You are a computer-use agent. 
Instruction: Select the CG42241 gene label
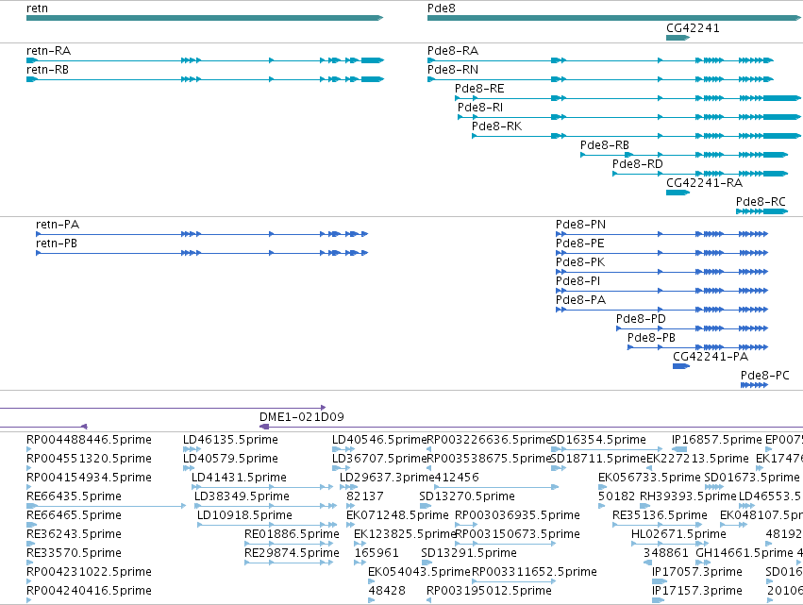[693, 28]
